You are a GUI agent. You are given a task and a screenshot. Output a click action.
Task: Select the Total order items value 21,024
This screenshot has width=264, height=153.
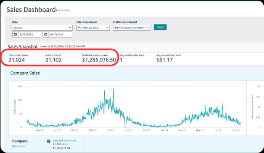point(16,60)
